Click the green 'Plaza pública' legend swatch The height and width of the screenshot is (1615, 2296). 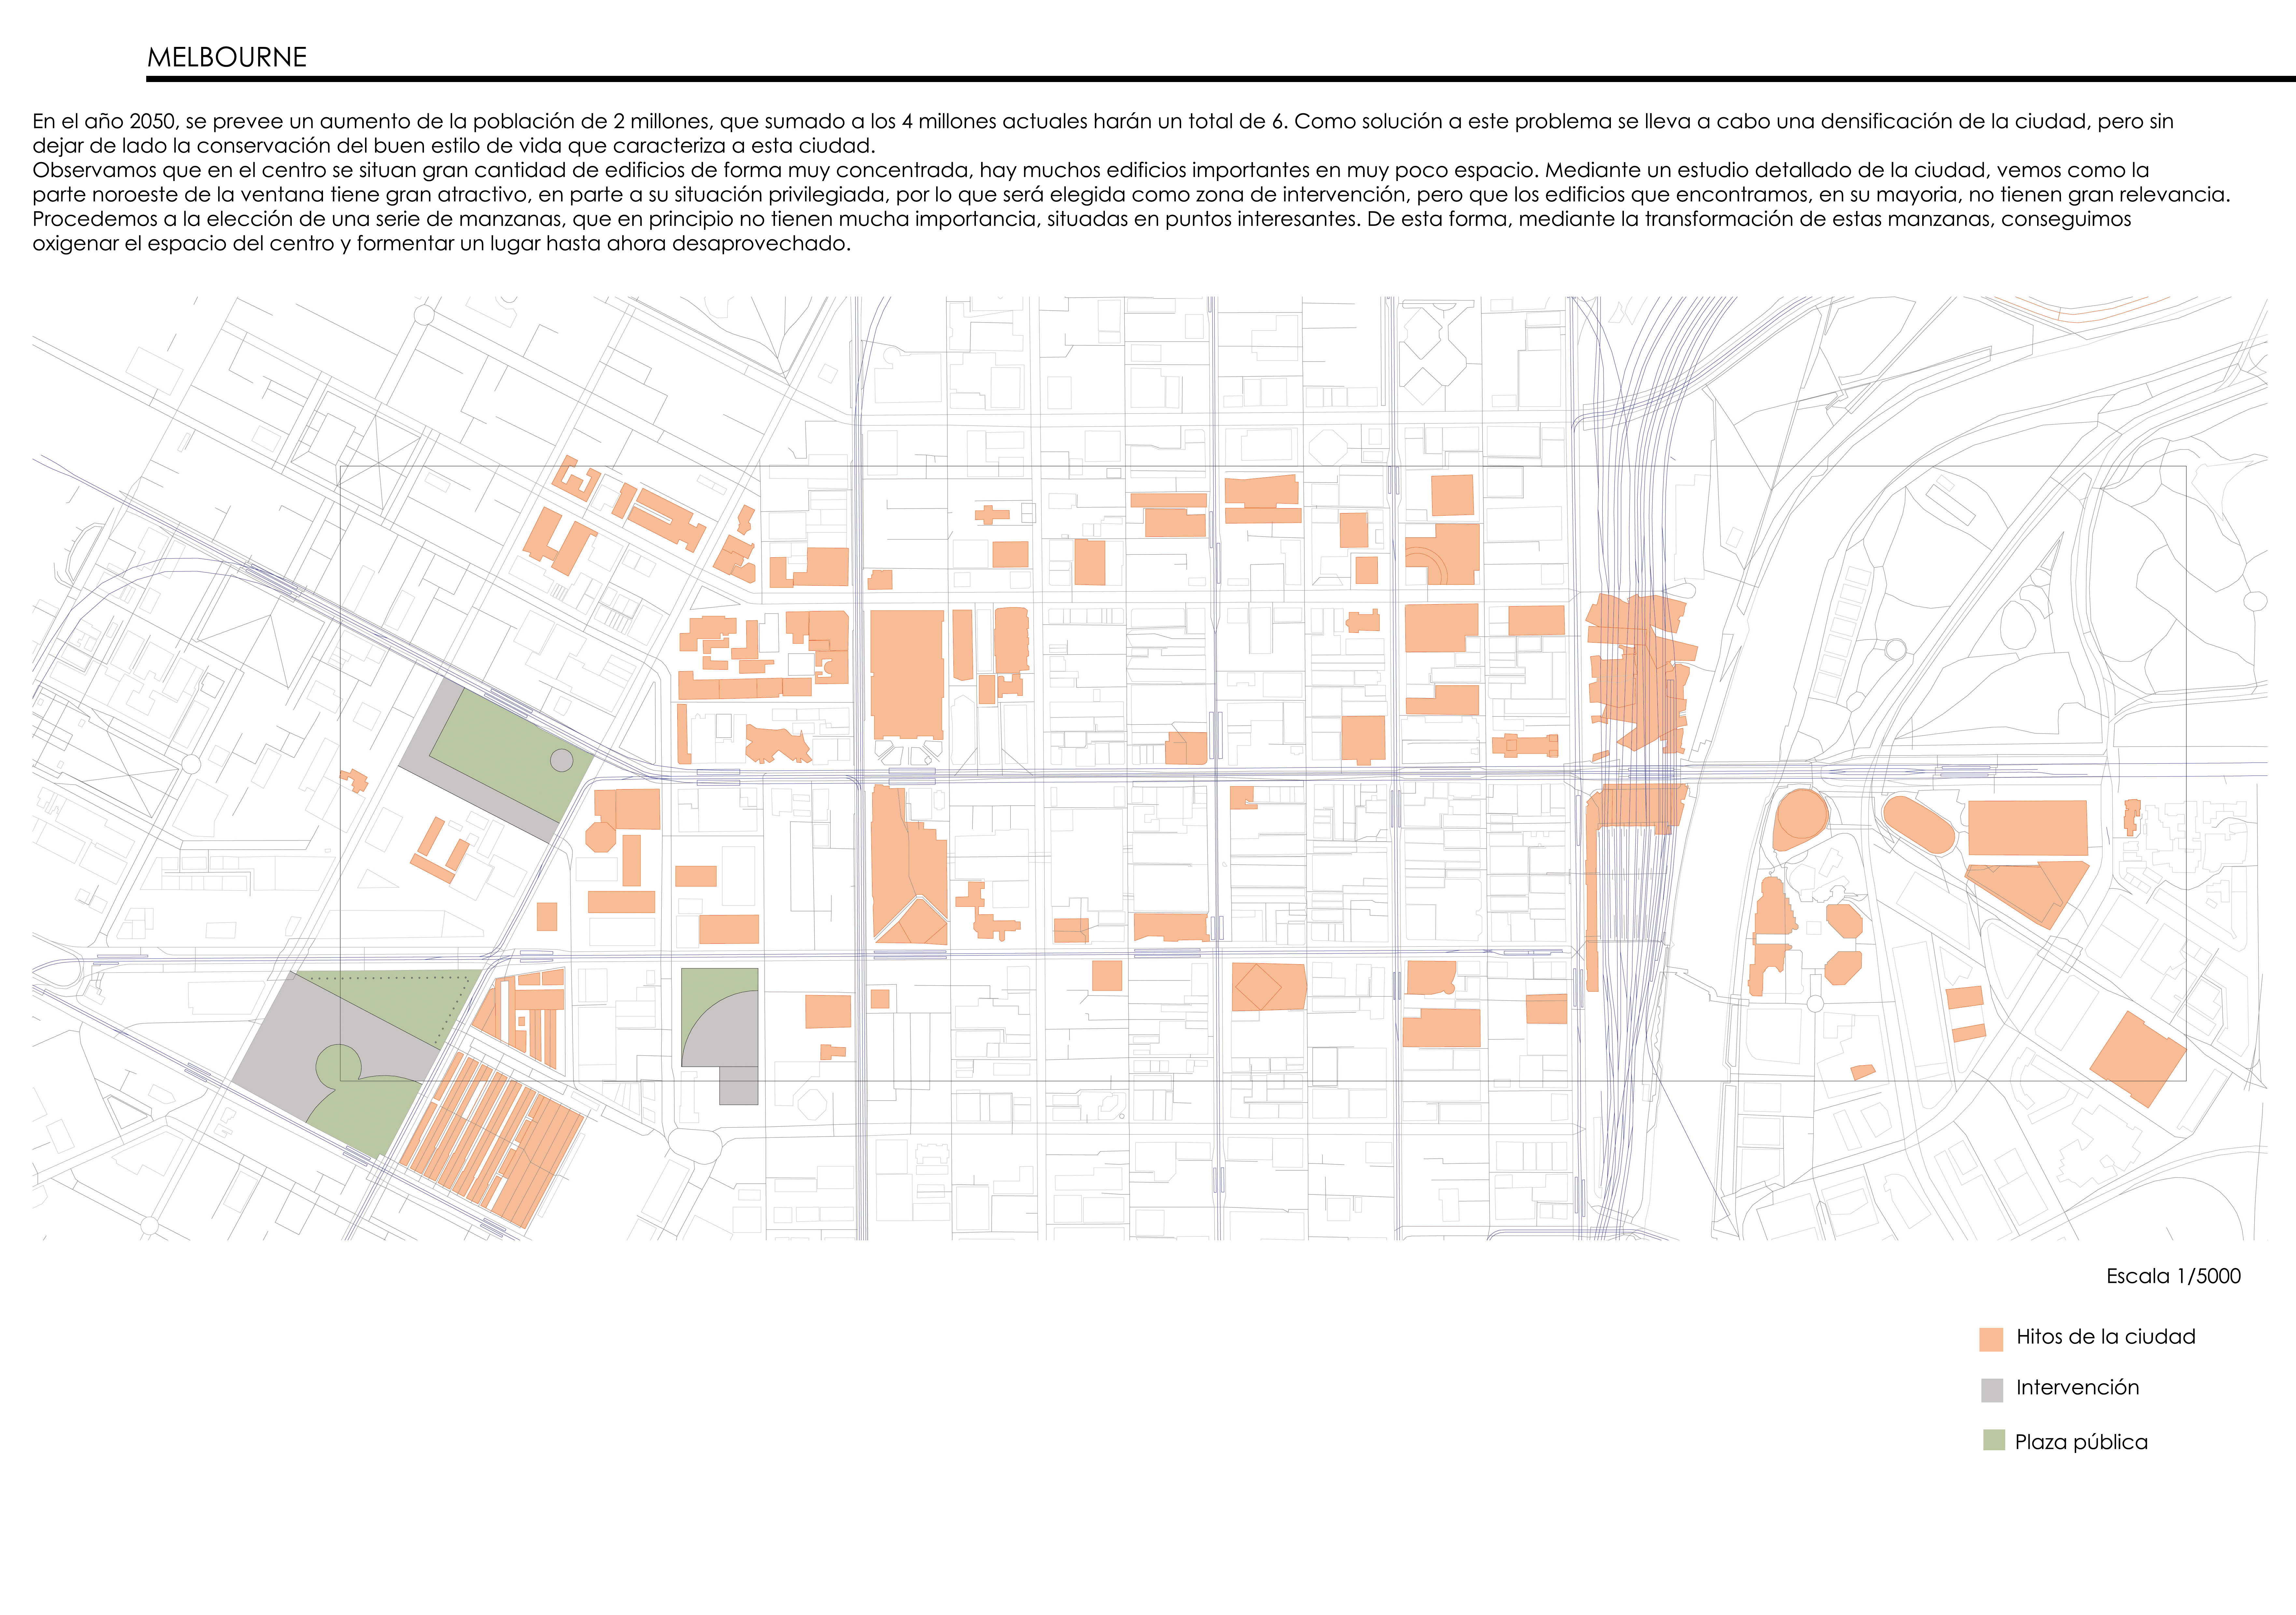[x=1994, y=1440]
